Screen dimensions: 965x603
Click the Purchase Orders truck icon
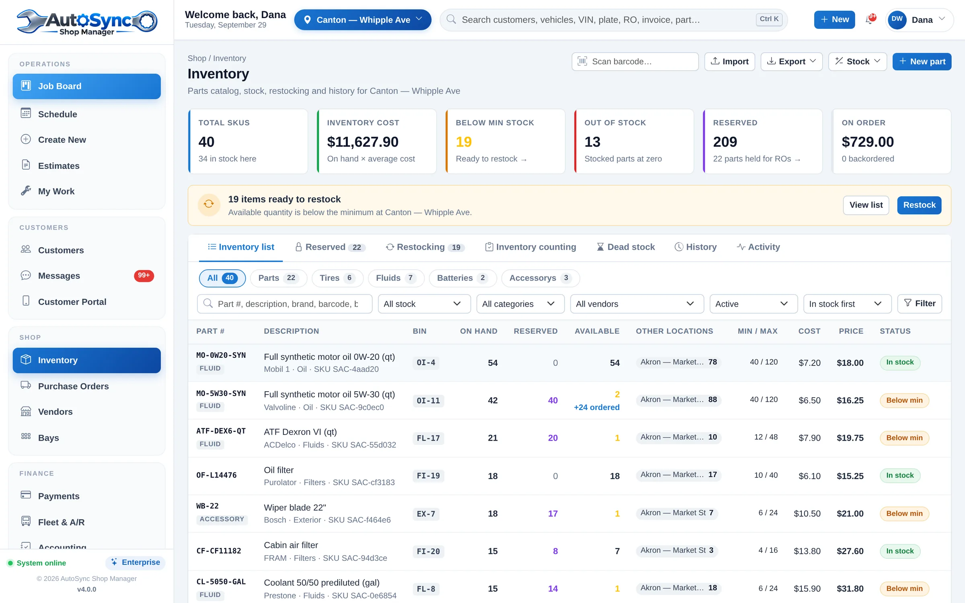pos(26,385)
